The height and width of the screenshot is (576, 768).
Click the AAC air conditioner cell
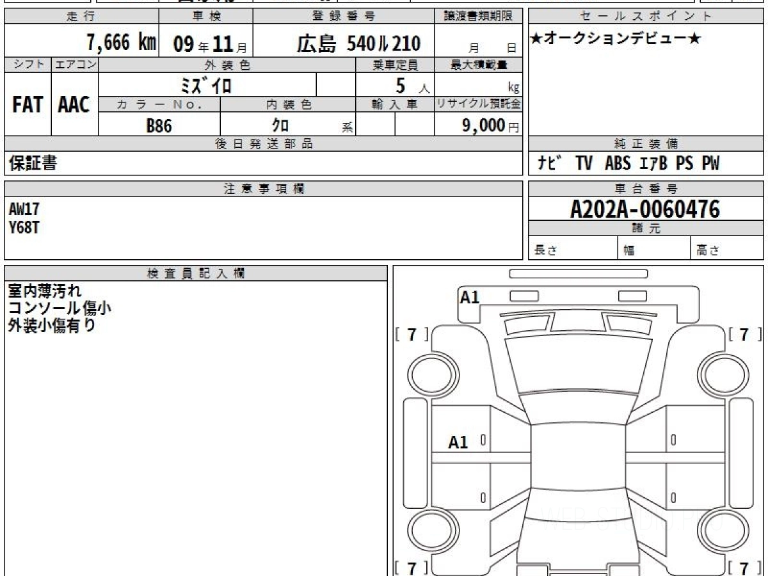click(x=74, y=106)
